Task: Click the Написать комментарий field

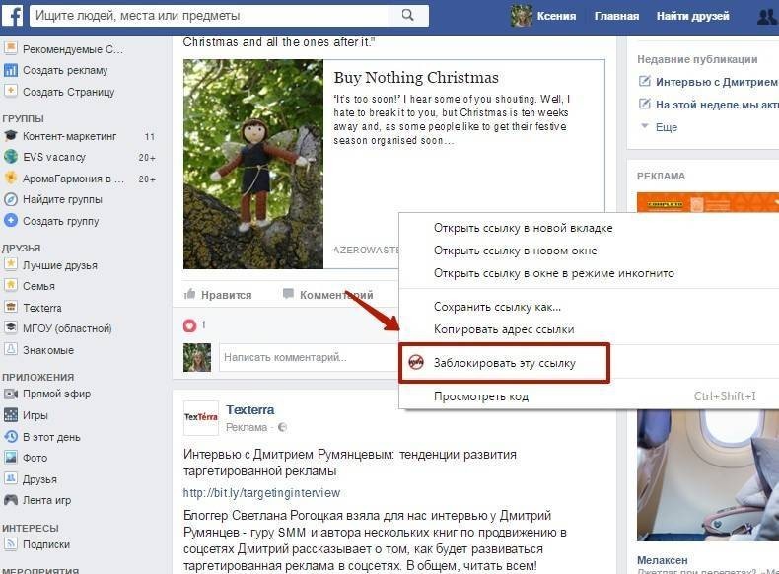Action: click(309, 357)
